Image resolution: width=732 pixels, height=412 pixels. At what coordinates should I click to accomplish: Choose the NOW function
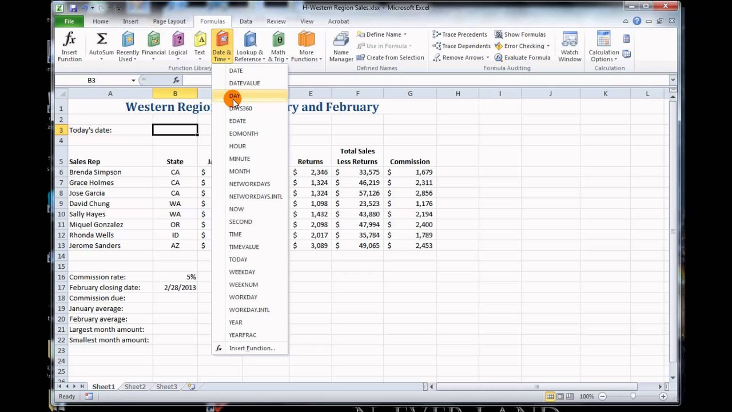click(250, 209)
